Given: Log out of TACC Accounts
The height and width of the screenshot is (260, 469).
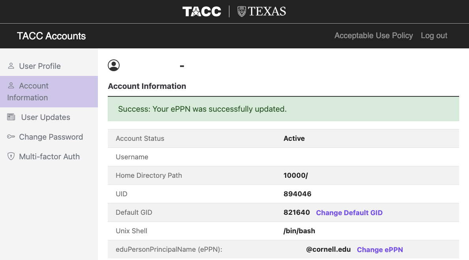Looking at the screenshot, I should (434, 36).
